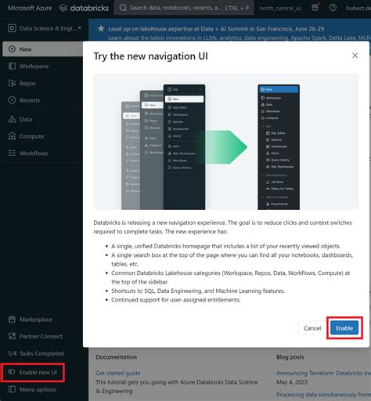Viewport: 371px width, 401px height.
Task: Click the Menu options panel icon
Action: [12, 389]
